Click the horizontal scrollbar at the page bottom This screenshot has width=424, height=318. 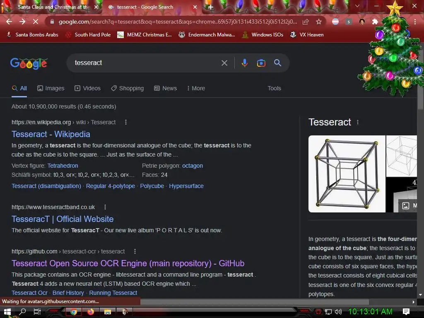pyautogui.click(x=254, y=301)
